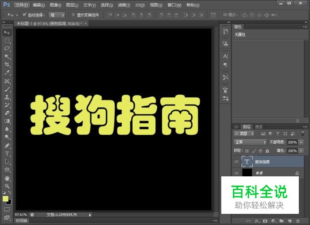Add layer style with fx button

[257, 221]
